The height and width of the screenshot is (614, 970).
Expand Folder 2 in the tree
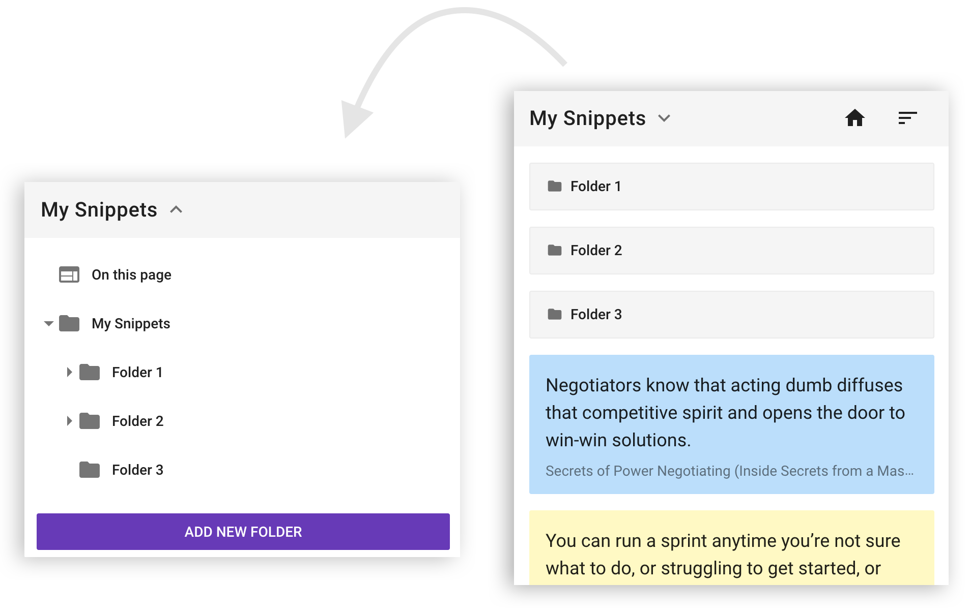click(x=70, y=420)
